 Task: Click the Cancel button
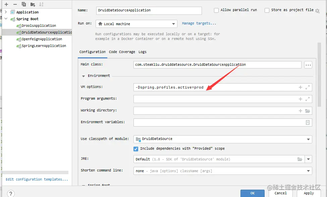tap(280, 193)
